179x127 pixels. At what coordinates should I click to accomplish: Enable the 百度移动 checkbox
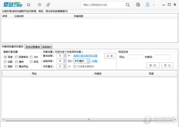point(16,57)
